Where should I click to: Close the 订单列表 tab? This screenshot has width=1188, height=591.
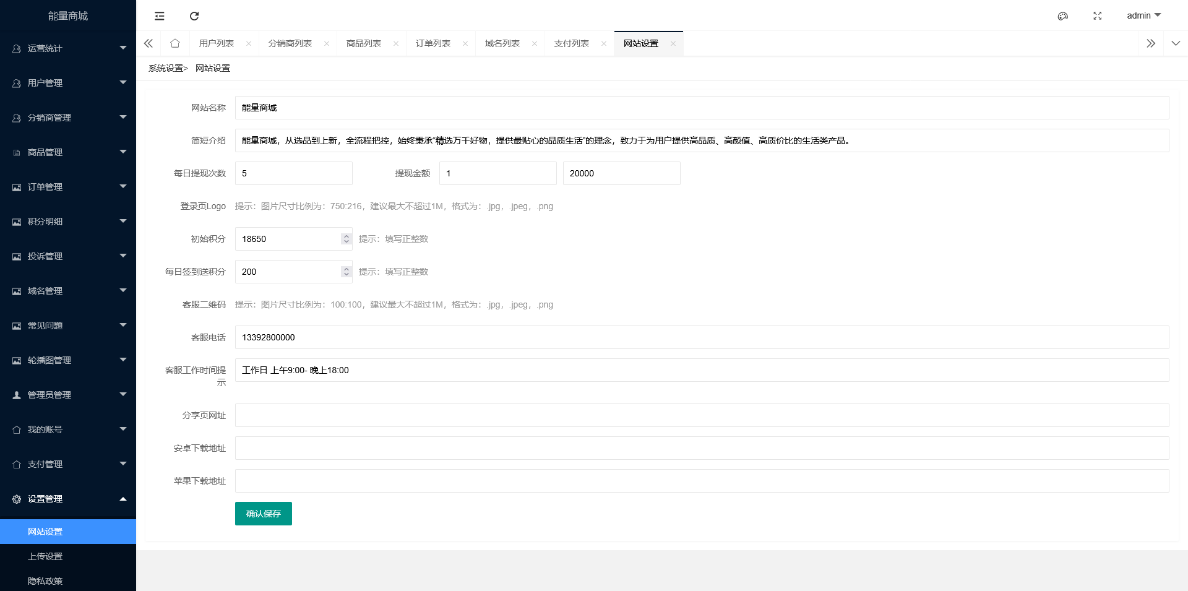pos(465,43)
